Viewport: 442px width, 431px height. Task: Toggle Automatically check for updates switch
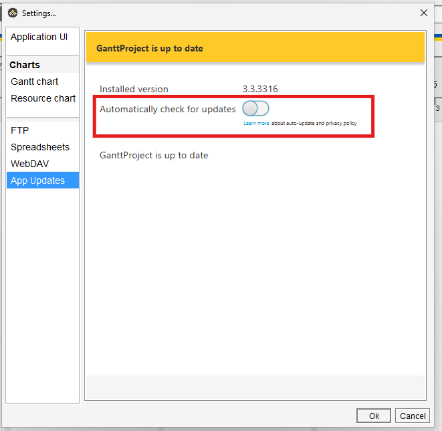point(255,108)
